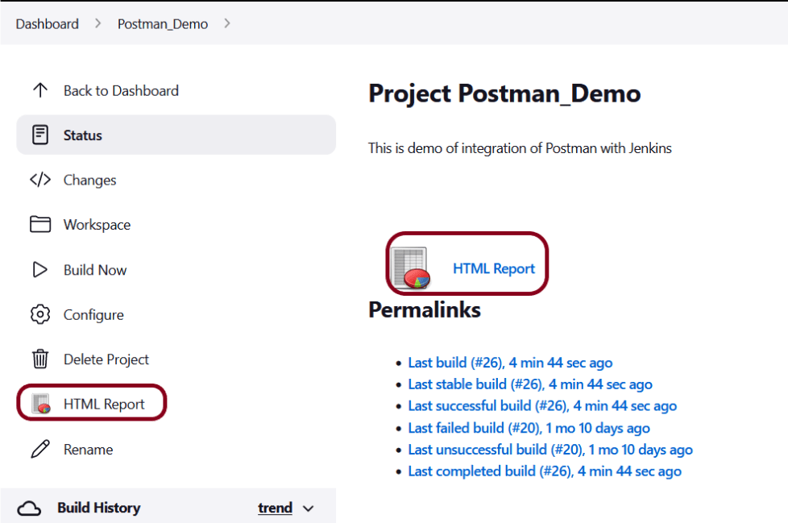Click the Build History cloud icon
The image size is (788, 523).
click(x=30, y=508)
